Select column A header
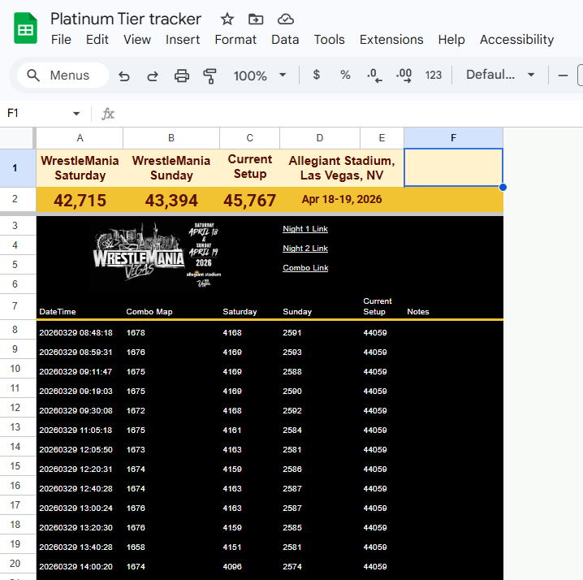583x580 pixels. point(80,138)
